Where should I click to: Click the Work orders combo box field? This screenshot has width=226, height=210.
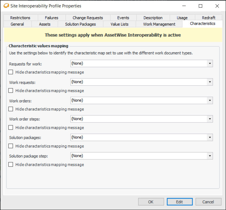[x=138, y=100]
